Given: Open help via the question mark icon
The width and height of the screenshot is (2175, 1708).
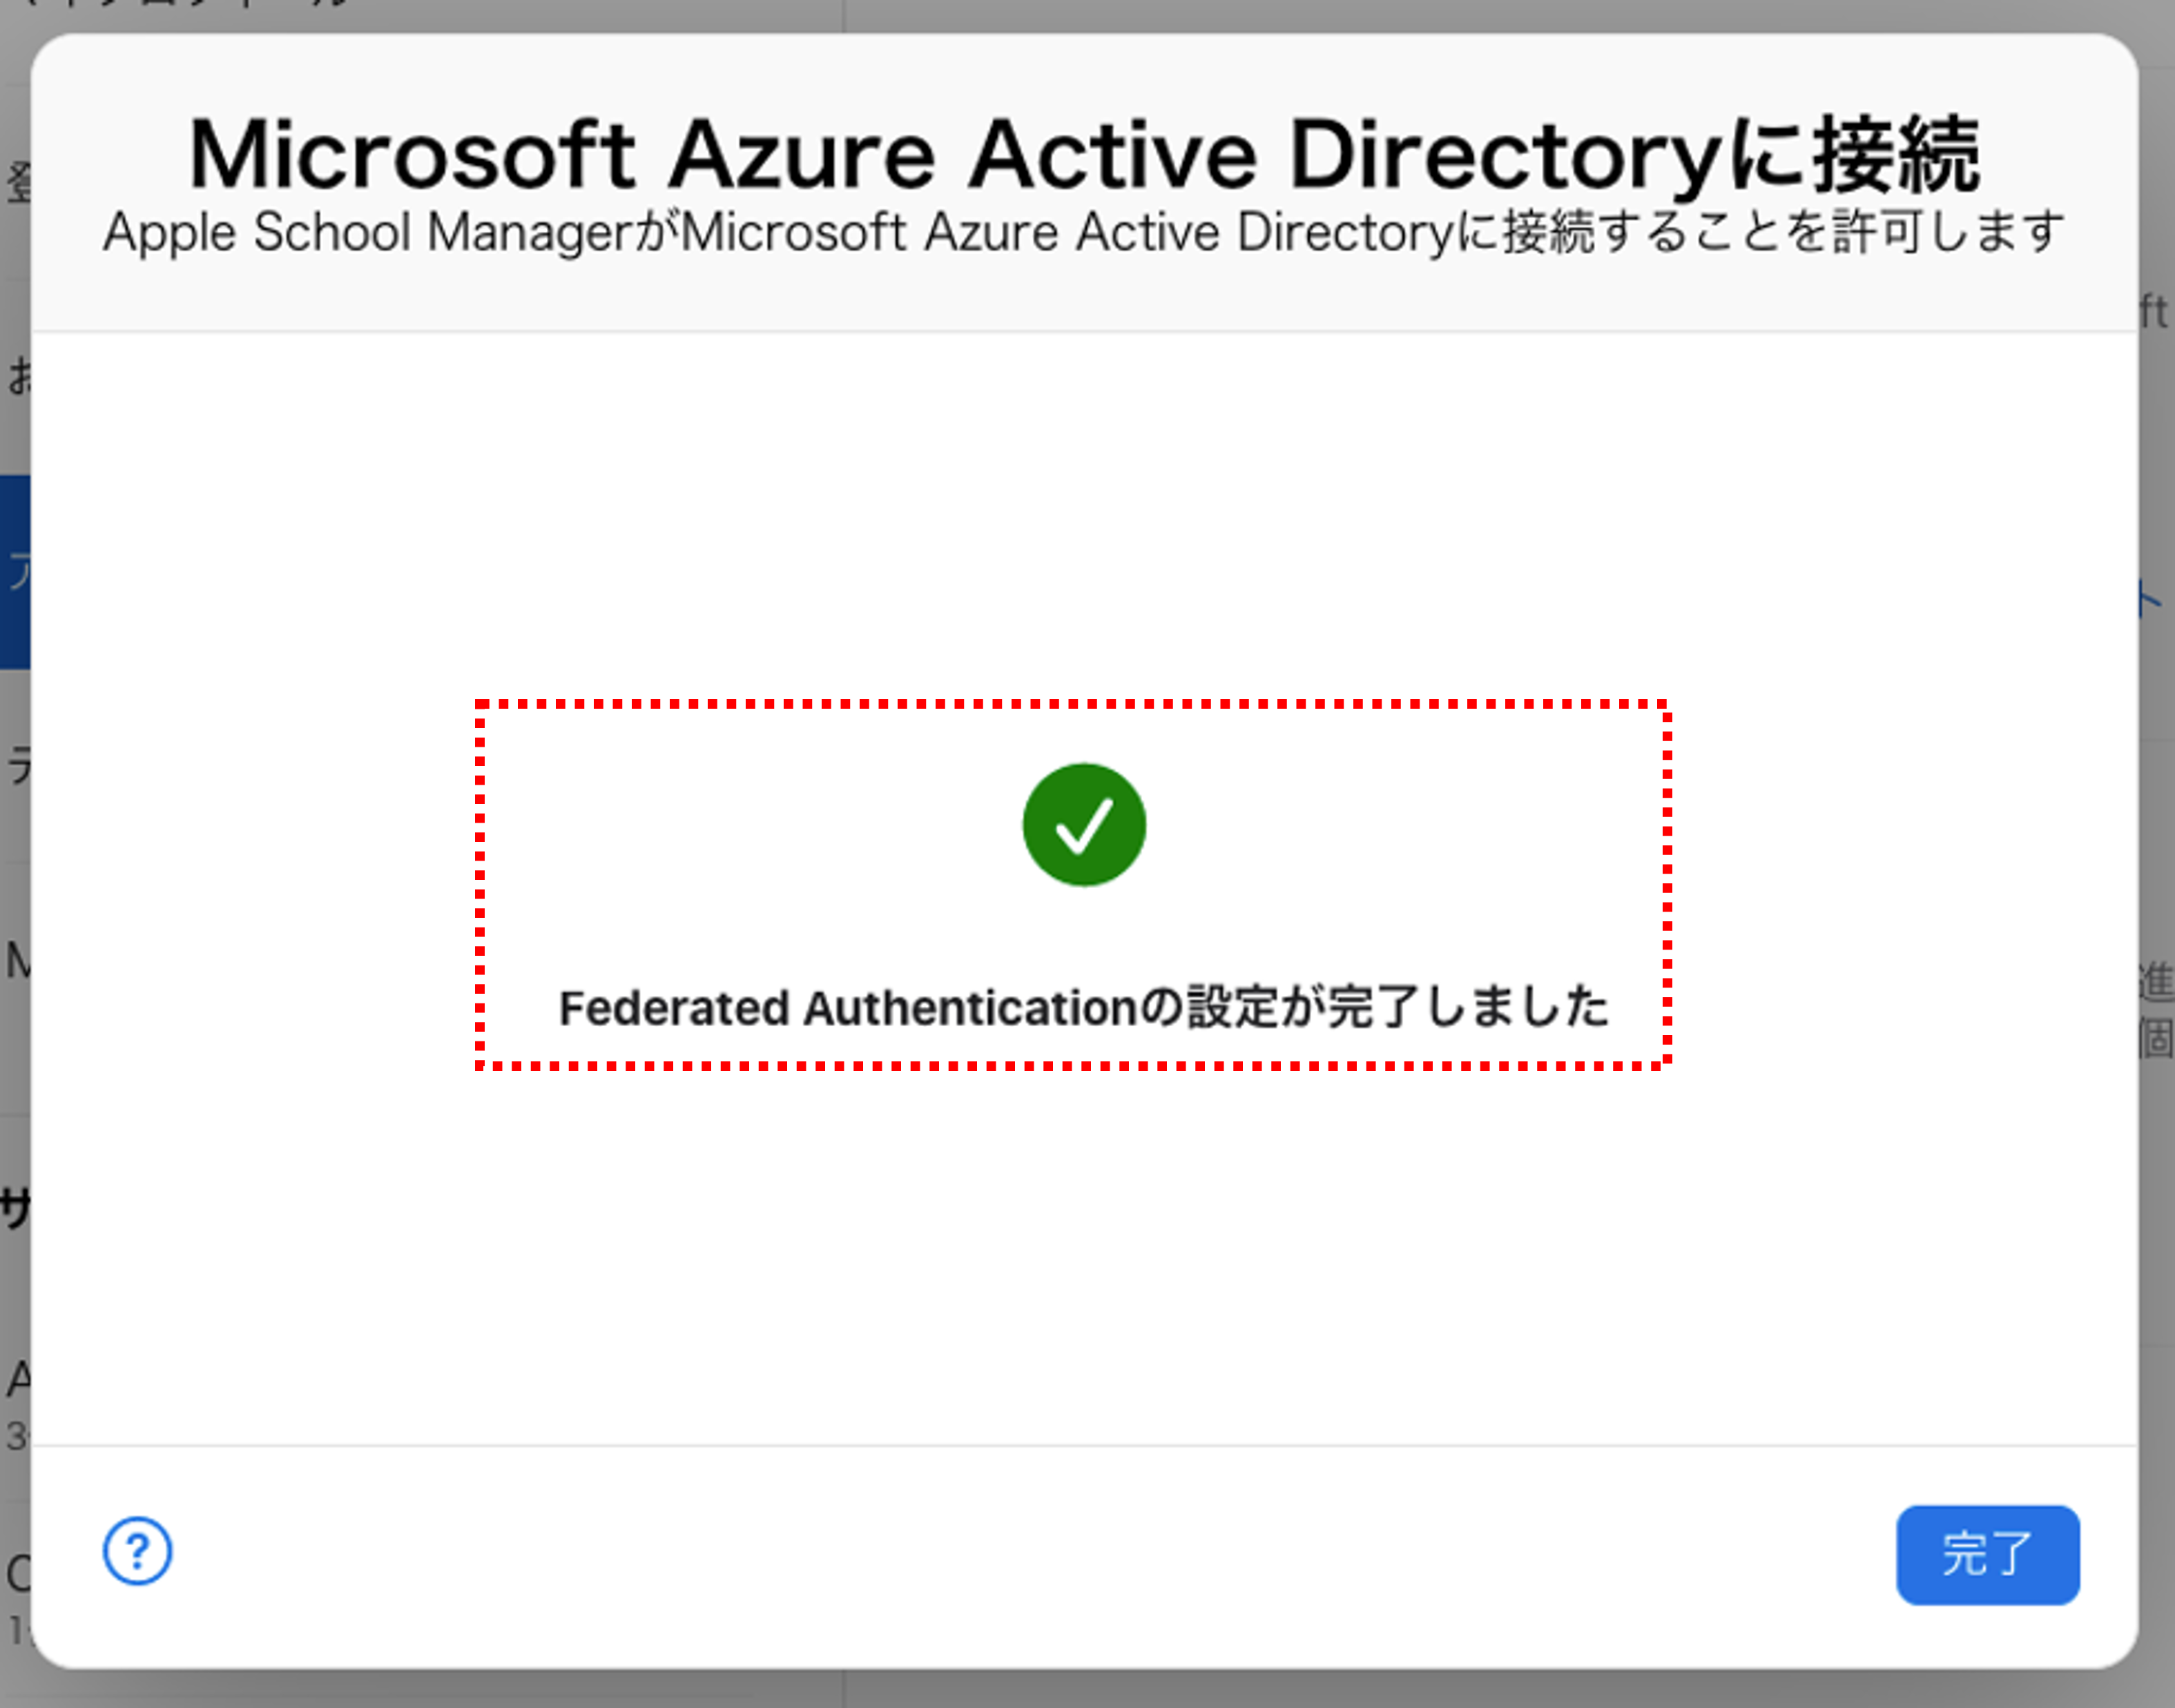Looking at the screenshot, I should (137, 1551).
